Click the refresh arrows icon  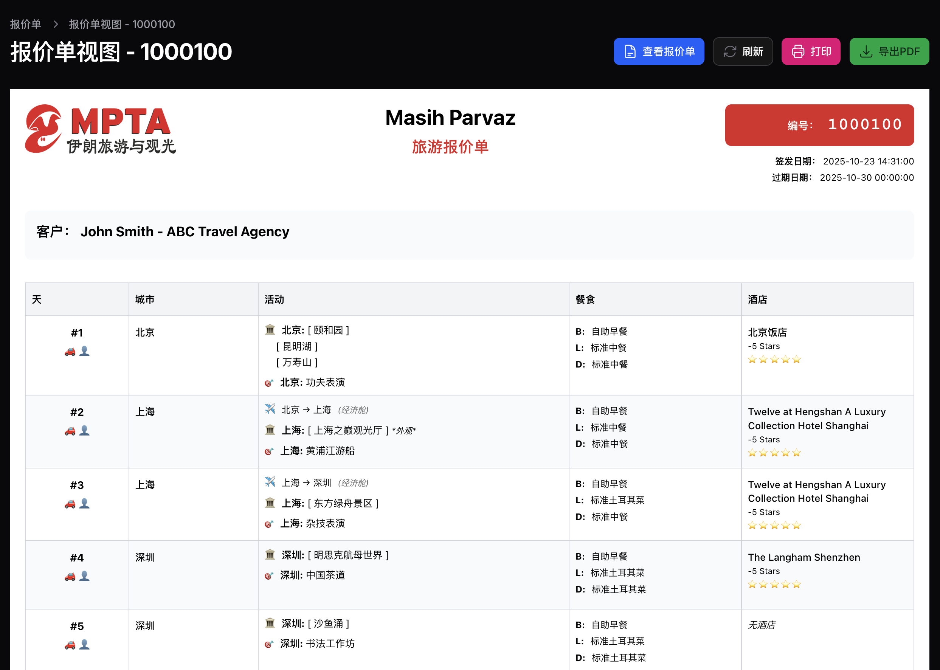click(730, 51)
